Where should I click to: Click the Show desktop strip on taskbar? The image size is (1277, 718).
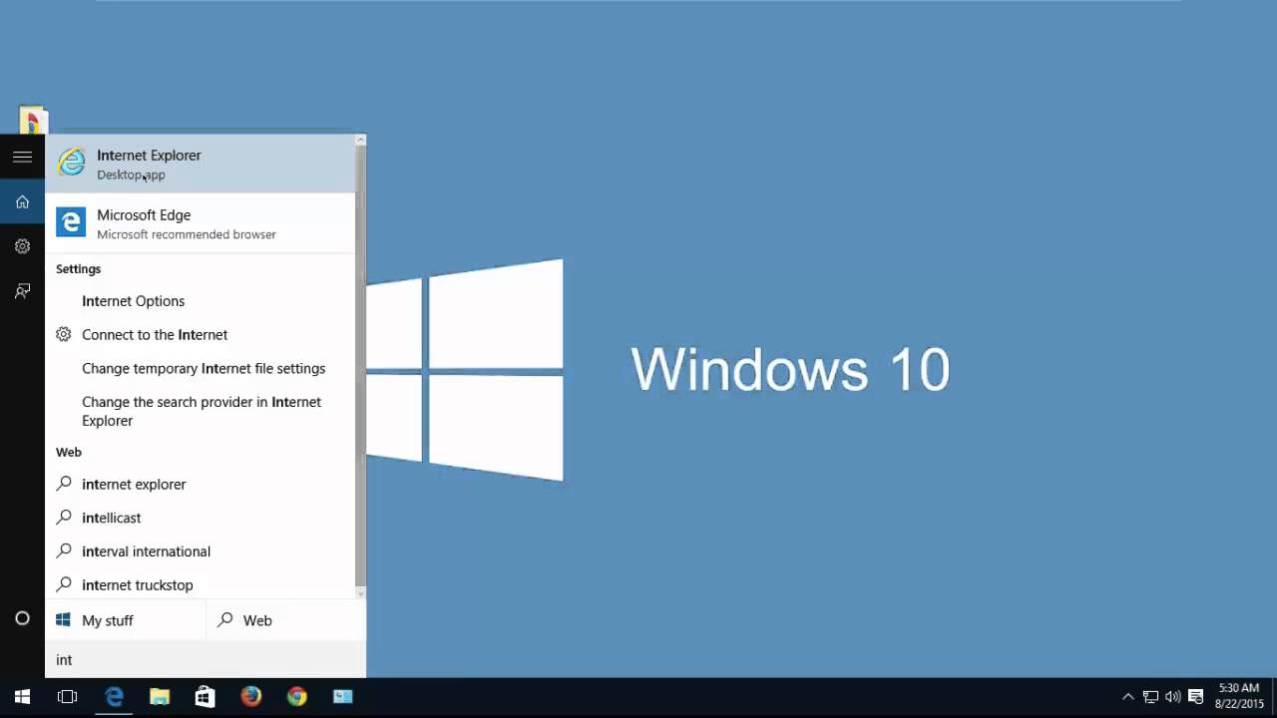tap(1273, 697)
